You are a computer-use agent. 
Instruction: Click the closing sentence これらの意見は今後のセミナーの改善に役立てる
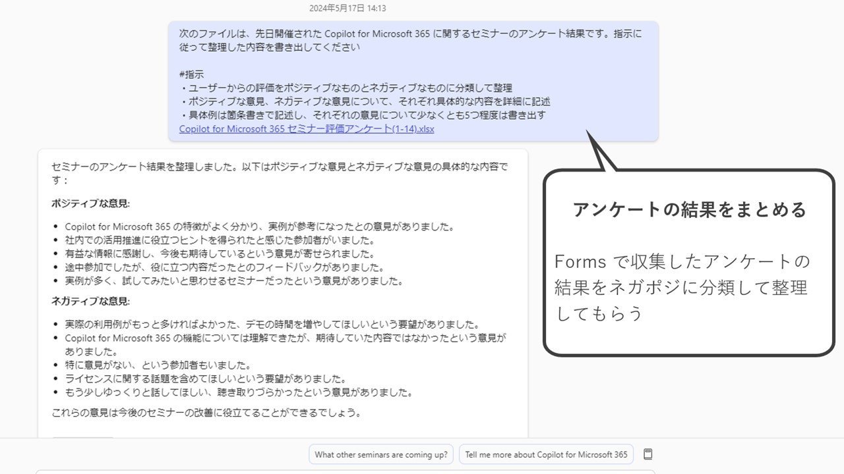coord(206,413)
